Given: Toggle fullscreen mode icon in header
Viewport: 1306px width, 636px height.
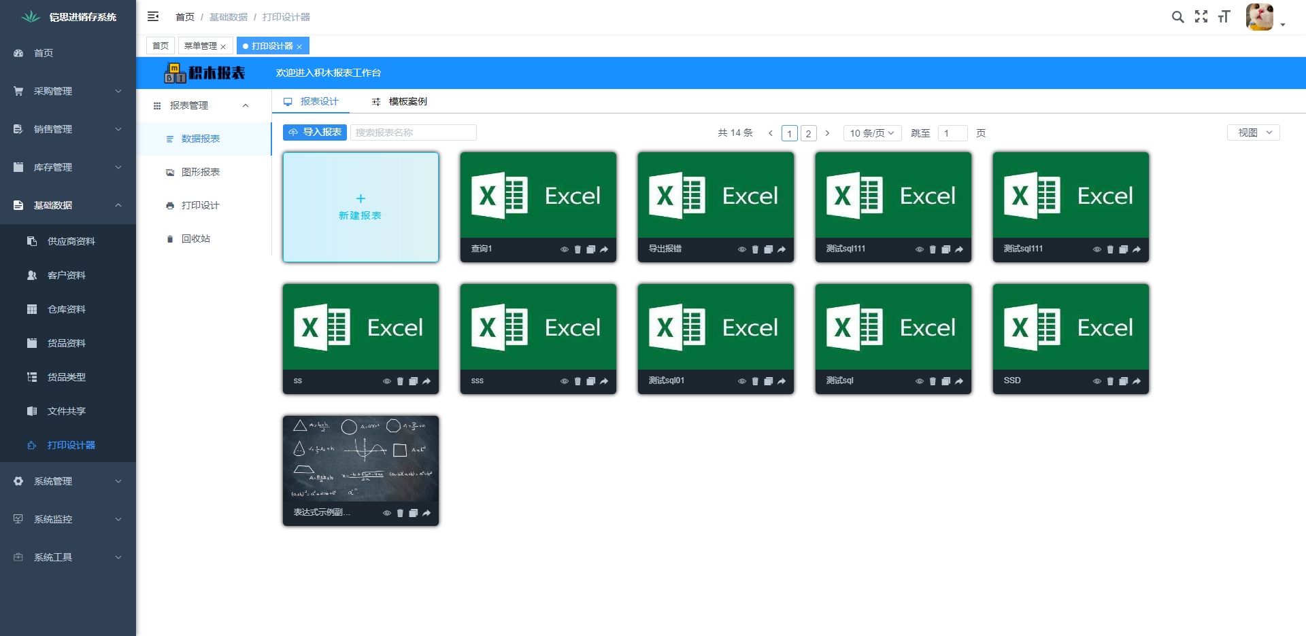Looking at the screenshot, I should click(1201, 17).
